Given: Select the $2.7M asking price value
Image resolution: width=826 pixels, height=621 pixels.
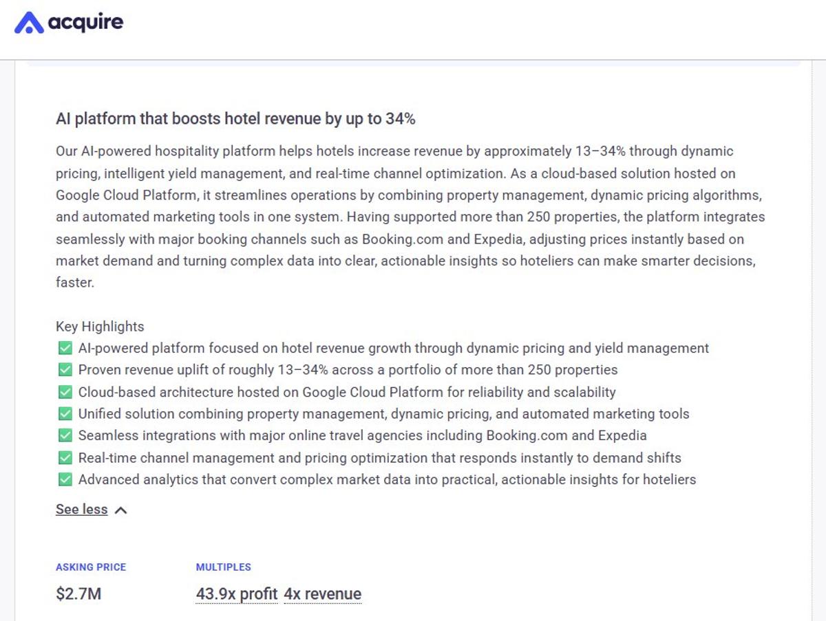Looking at the screenshot, I should (78, 593).
